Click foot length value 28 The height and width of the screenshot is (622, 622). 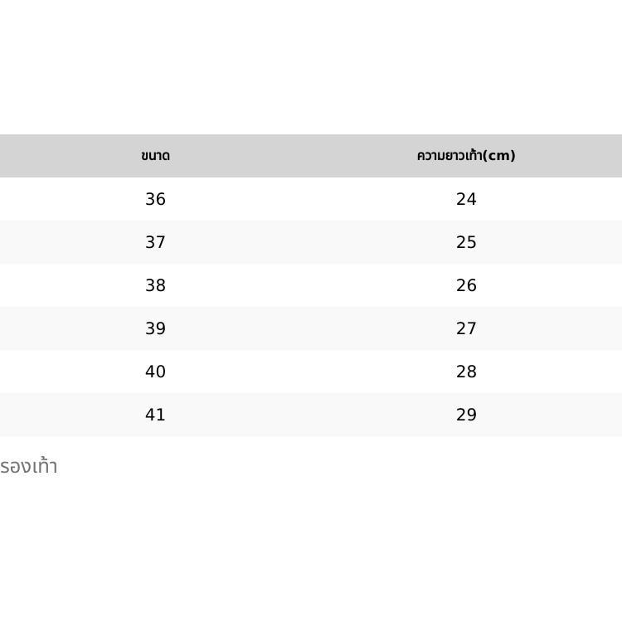click(x=466, y=372)
